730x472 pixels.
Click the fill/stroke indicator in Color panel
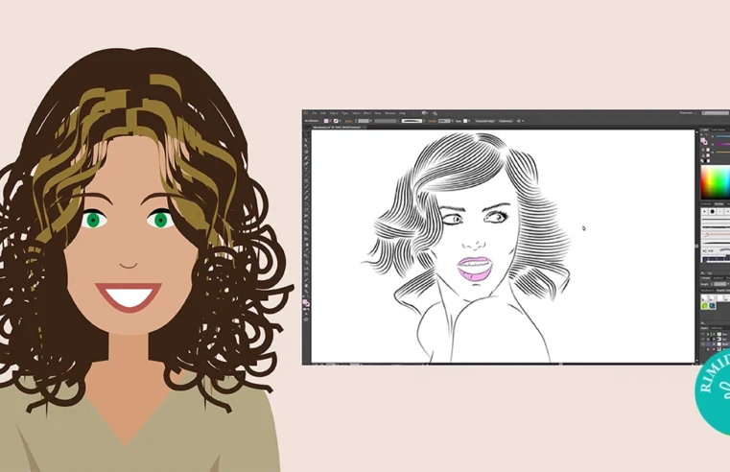(704, 141)
